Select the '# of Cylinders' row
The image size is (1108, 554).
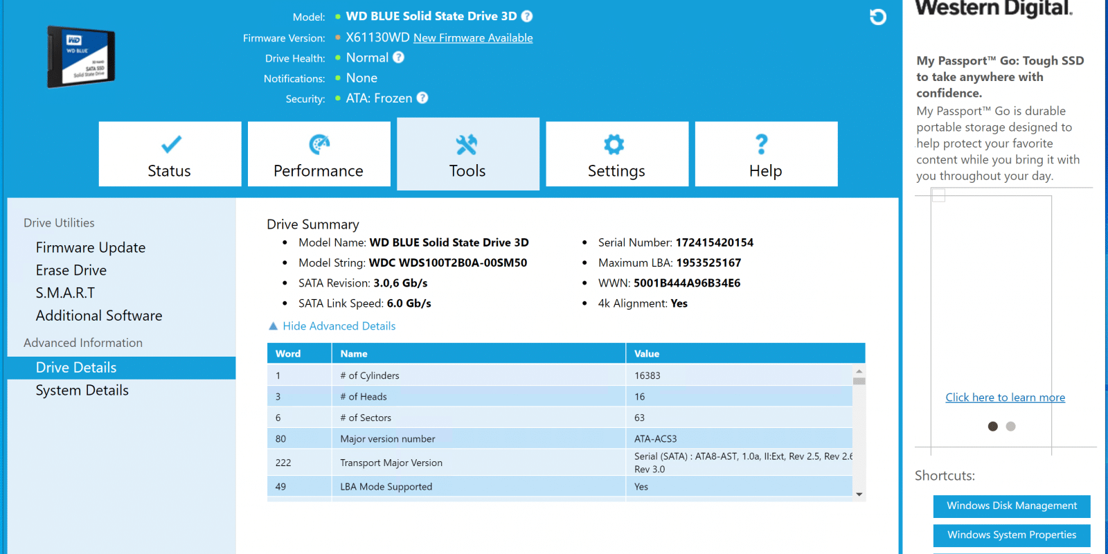pyautogui.click(x=560, y=375)
